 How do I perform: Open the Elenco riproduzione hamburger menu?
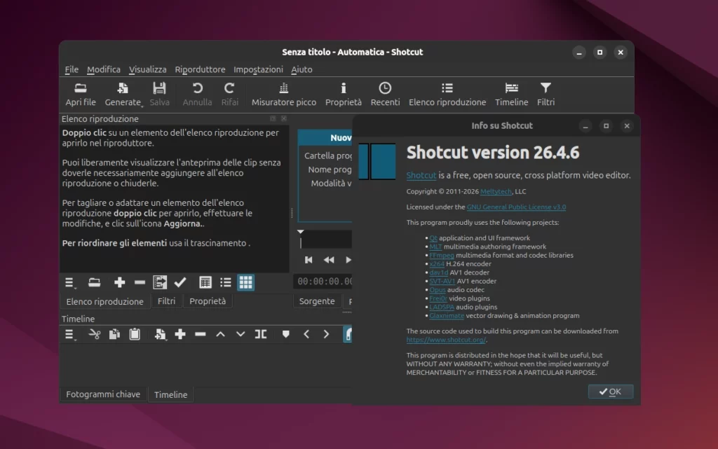click(69, 283)
